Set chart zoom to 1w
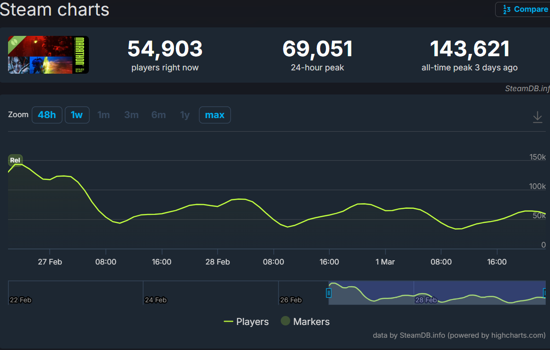 (77, 115)
